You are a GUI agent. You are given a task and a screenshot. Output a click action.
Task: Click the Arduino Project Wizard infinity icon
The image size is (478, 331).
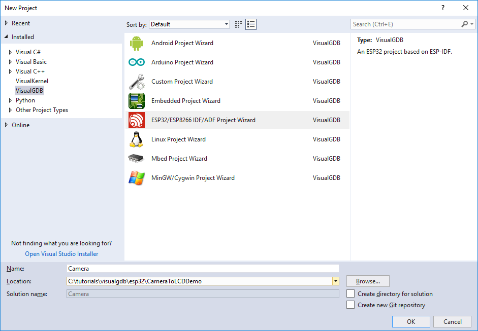click(136, 62)
